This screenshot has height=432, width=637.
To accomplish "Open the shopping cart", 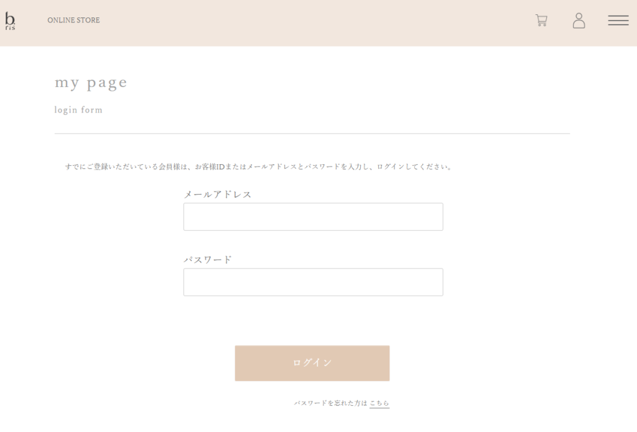I will (x=541, y=21).
